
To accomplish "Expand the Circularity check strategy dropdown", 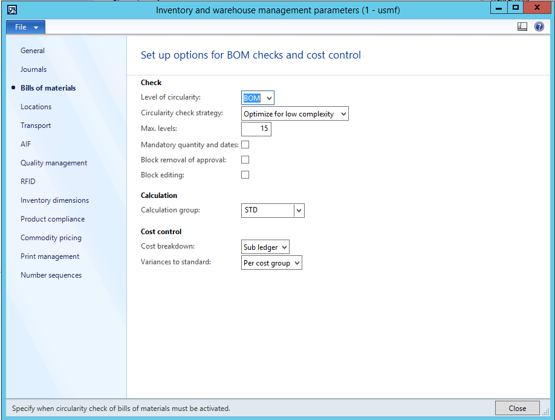I will pos(343,113).
